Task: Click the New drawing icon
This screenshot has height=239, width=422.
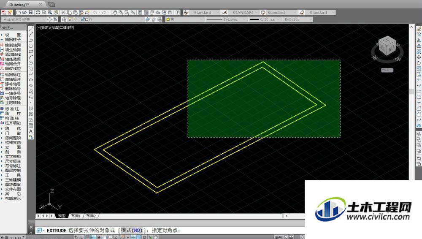Action: click(x=19, y=12)
